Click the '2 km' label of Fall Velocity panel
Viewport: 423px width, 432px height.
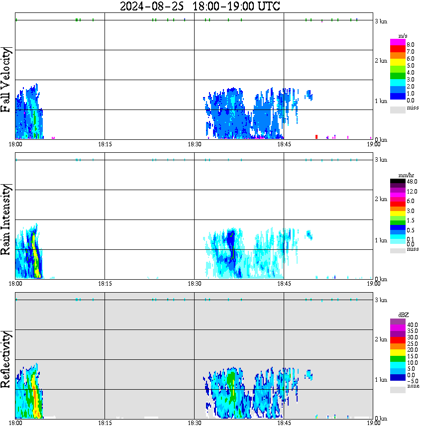381,61
